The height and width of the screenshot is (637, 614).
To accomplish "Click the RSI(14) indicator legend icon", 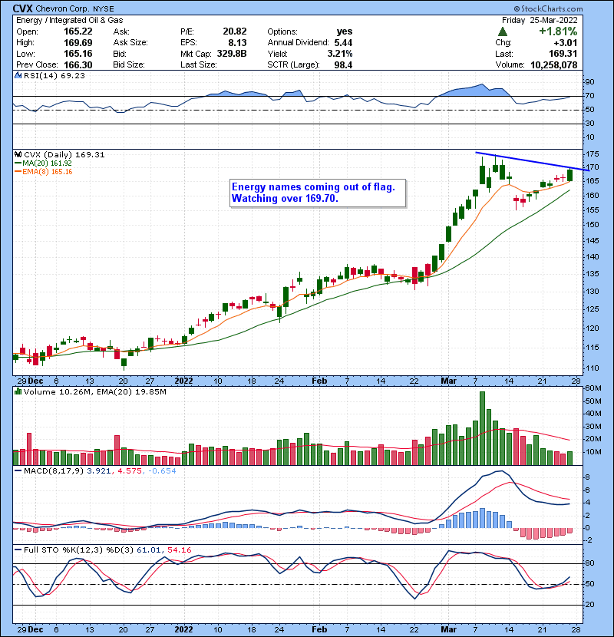I will 18,75.
